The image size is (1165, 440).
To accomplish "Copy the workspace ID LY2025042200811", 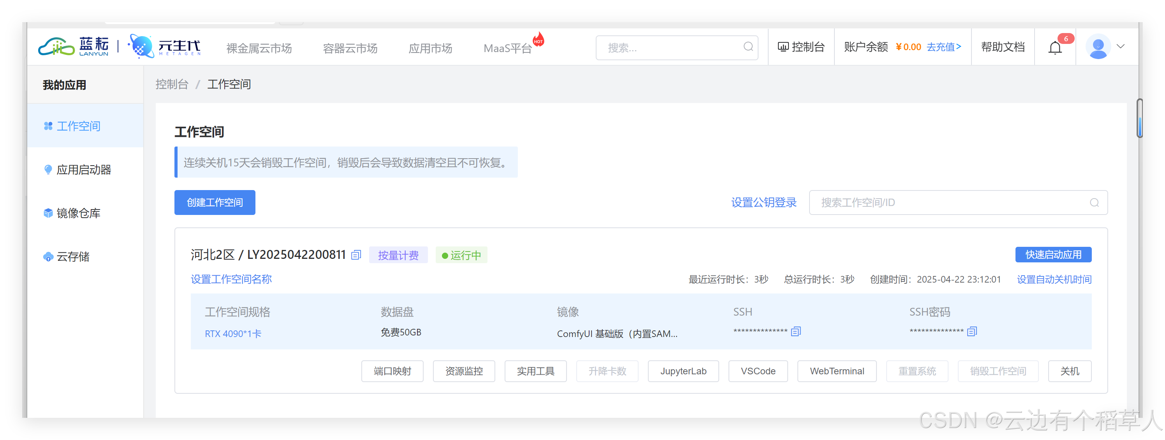I will (356, 255).
